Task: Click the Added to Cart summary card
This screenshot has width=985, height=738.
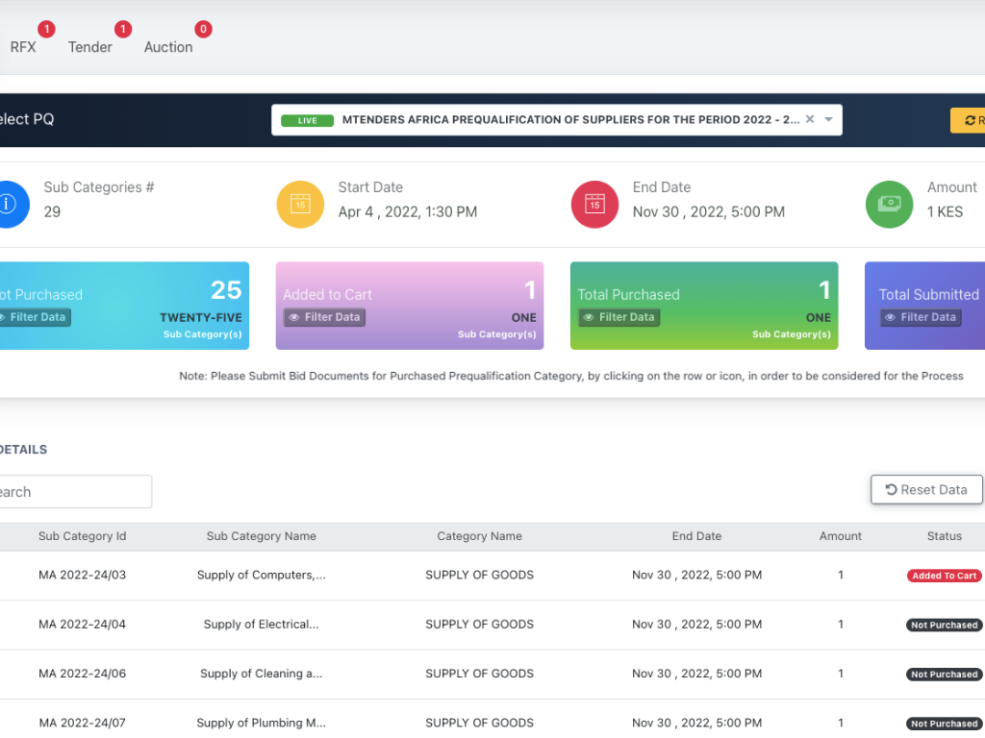Action: (x=410, y=306)
